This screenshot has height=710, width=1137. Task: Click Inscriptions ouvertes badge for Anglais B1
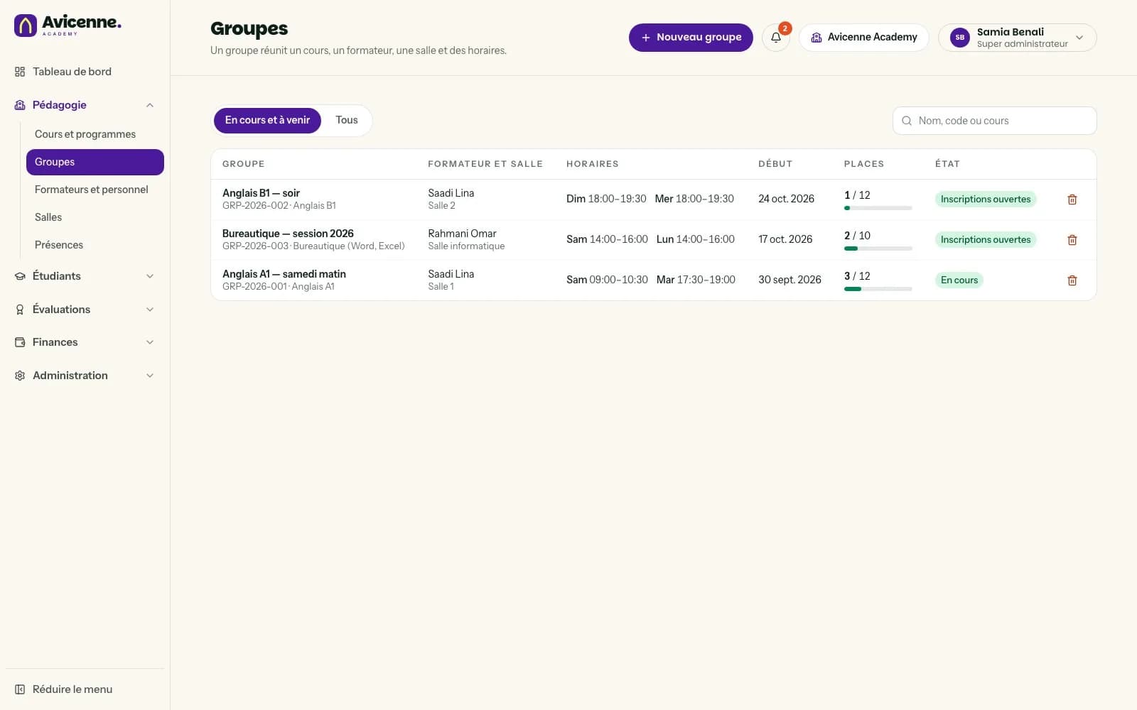pyautogui.click(x=986, y=200)
